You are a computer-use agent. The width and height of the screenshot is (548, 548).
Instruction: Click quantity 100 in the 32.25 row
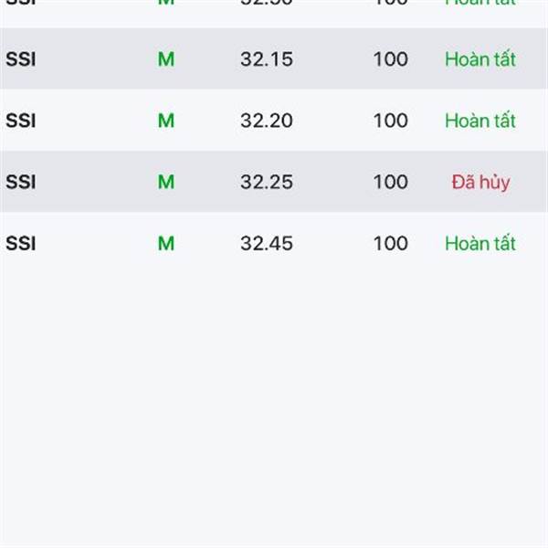click(x=390, y=182)
